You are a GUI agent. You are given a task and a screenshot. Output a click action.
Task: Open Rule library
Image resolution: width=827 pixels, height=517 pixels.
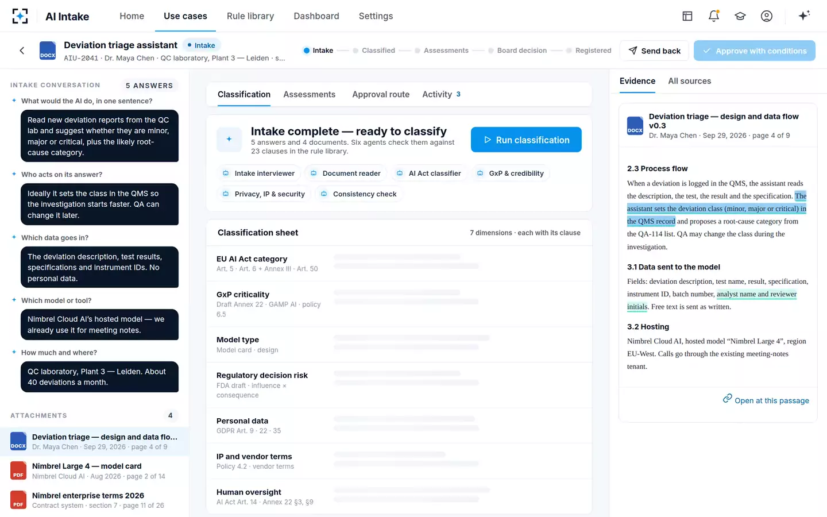[x=250, y=16]
